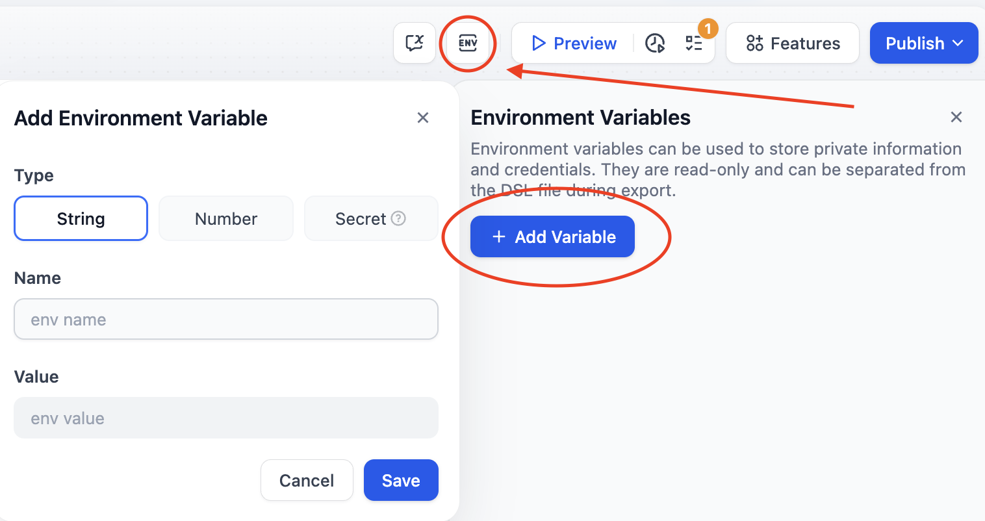985x521 pixels.
Task: Open the run history clock icon
Action: coord(655,44)
